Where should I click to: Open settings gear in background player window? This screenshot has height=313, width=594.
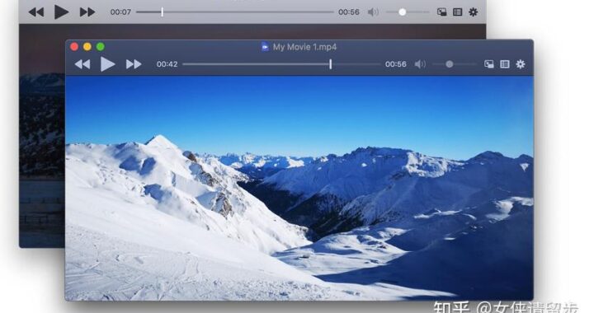474,12
